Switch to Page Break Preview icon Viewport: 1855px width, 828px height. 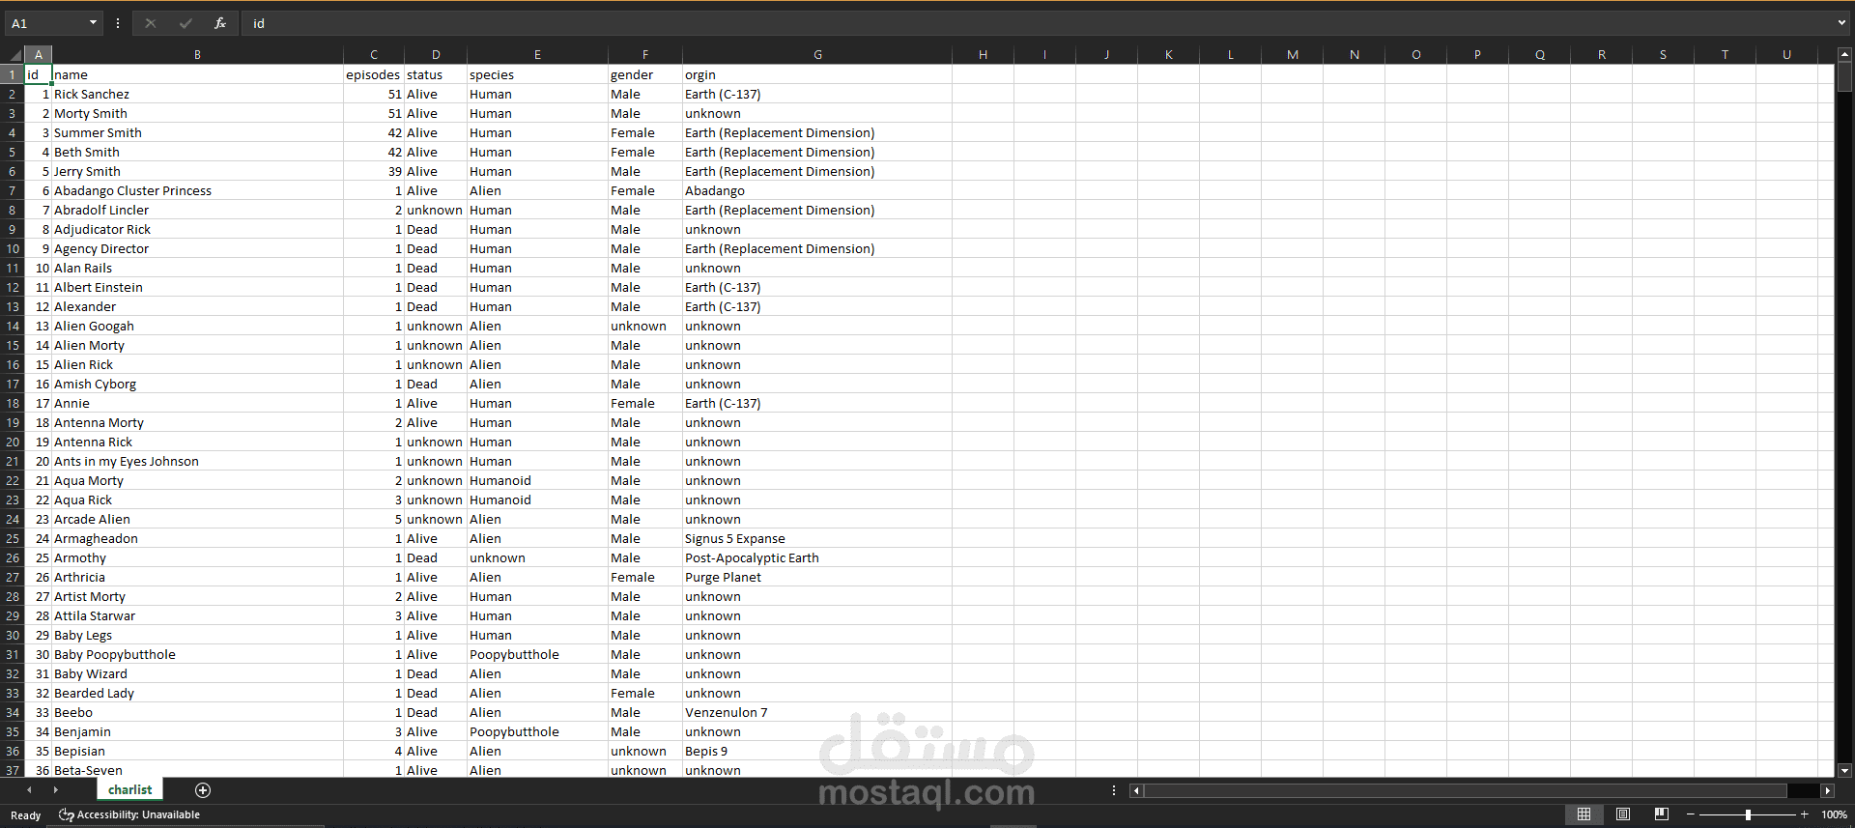1662,814
